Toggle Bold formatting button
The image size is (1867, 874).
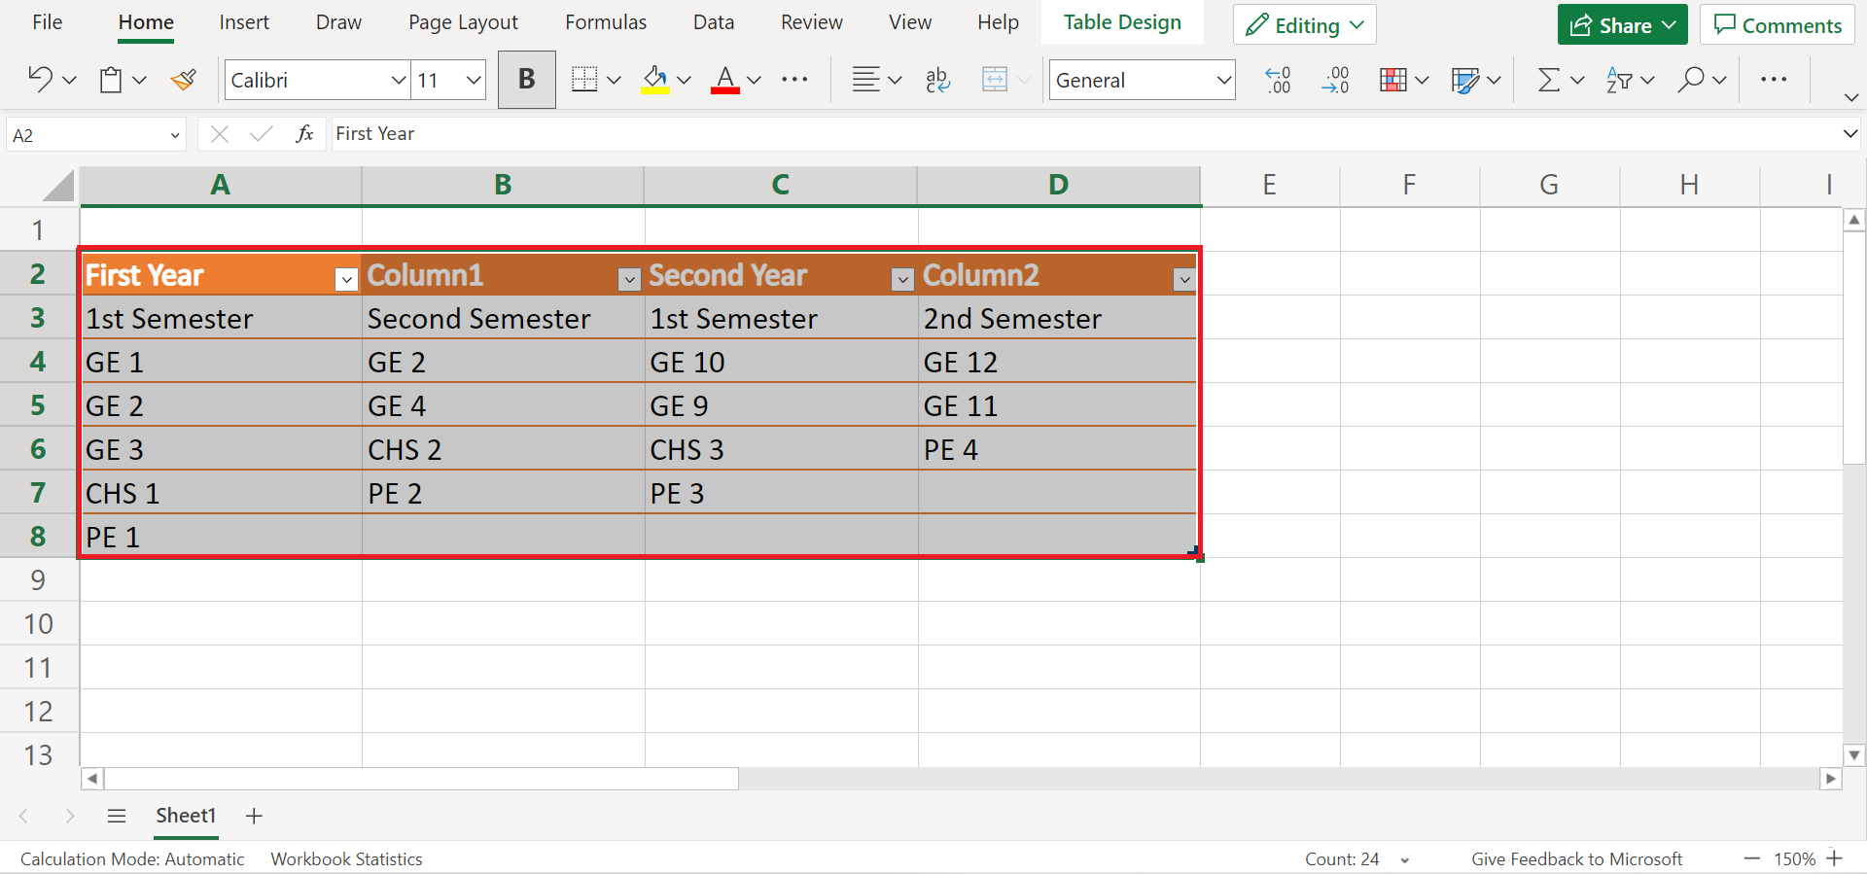point(526,80)
